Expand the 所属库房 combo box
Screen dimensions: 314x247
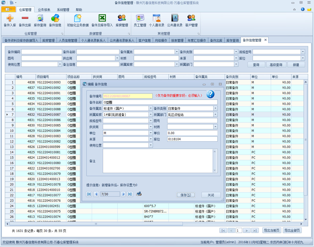pyautogui.click(x=151, y=114)
